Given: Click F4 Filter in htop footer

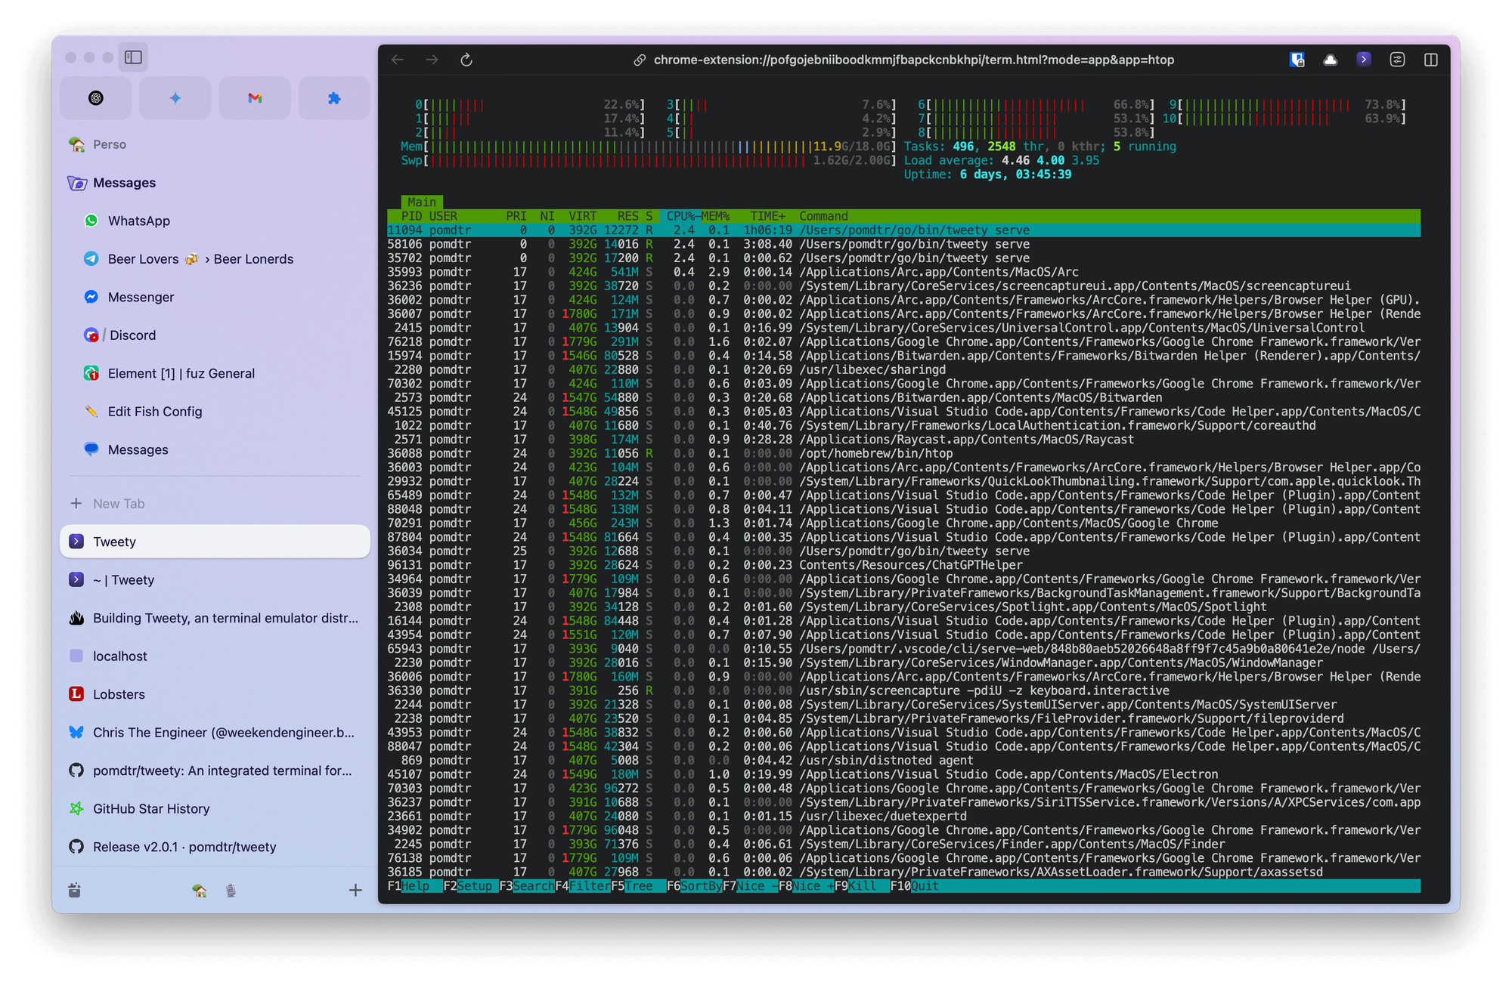Looking at the screenshot, I should click(x=583, y=886).
